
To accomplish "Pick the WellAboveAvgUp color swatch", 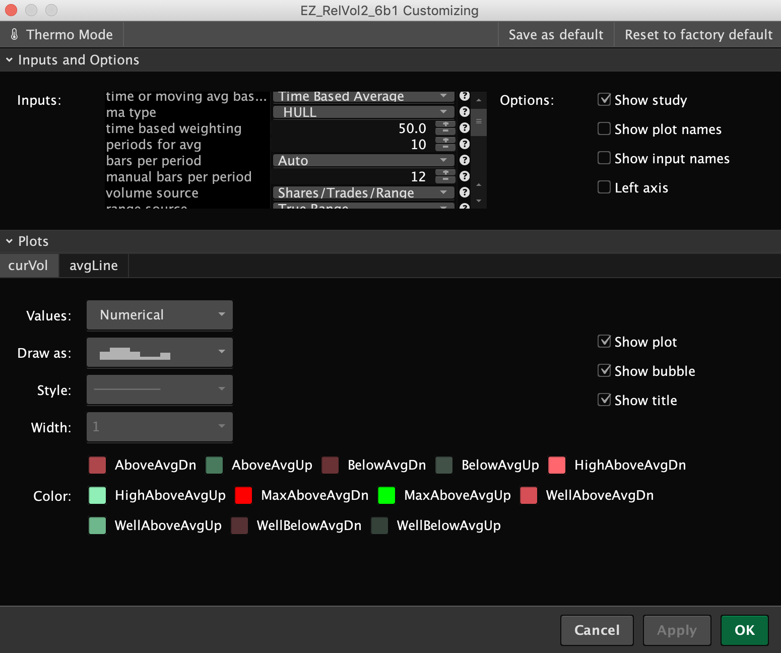I will coord(97,526).
